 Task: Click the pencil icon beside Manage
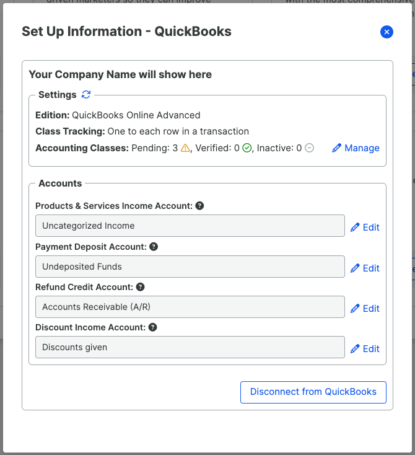336,148
